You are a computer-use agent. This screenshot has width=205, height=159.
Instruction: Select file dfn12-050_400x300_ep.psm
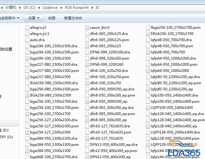click(x=111, y=151)
